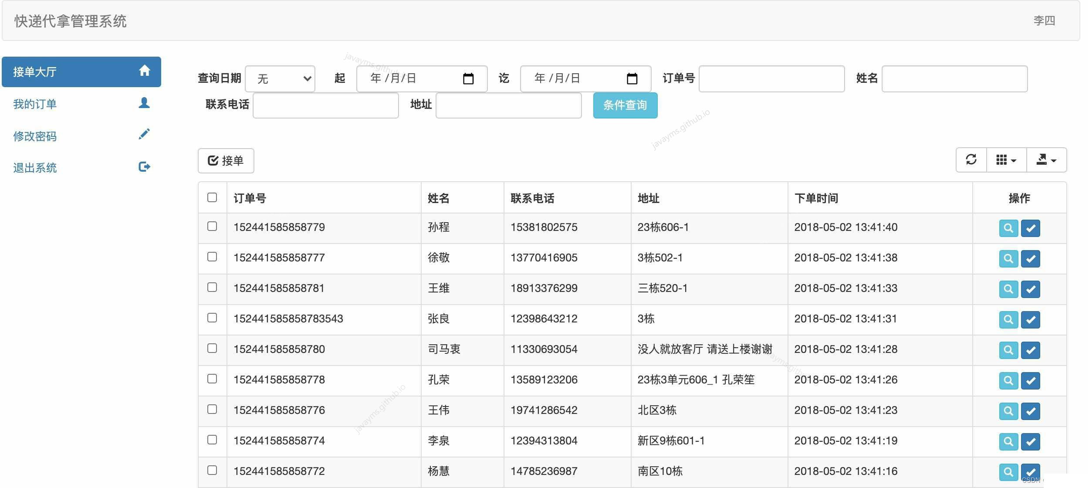Screen dimensions: 1089x488
Task: Click the pencil icon next to 修改密码
Action: click(144, 134)
